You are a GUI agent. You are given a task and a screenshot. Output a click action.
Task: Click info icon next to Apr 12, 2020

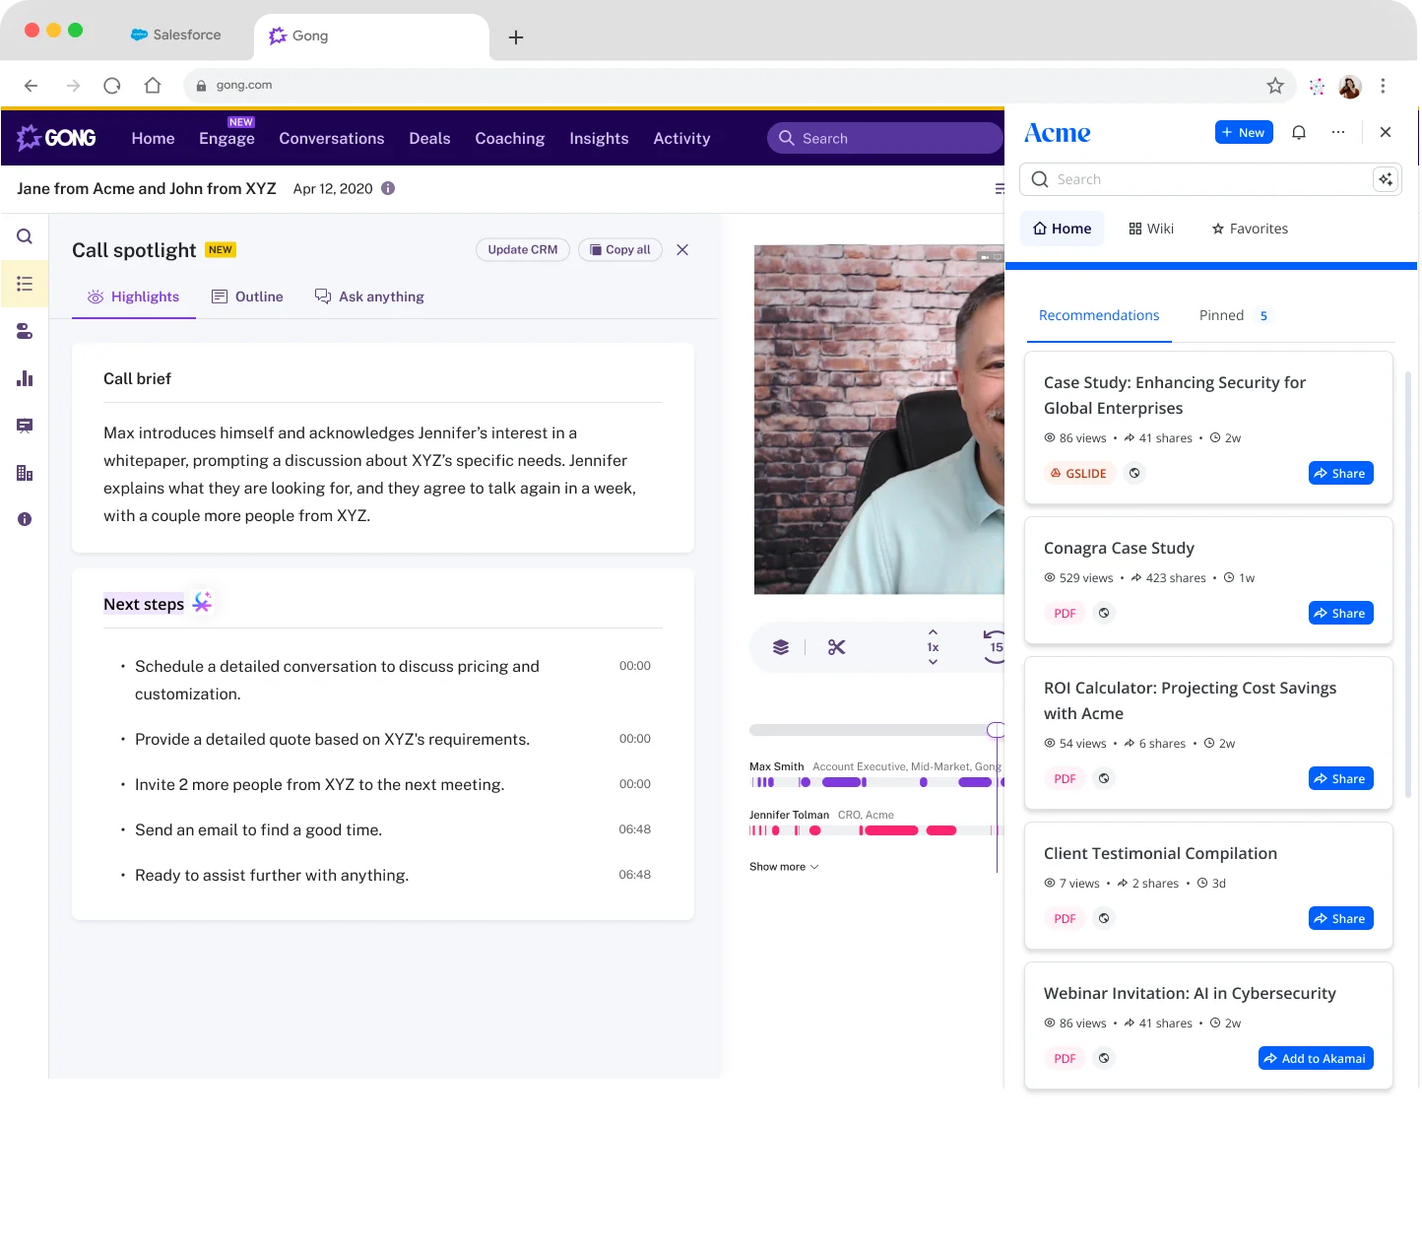[x=388, y=188]
